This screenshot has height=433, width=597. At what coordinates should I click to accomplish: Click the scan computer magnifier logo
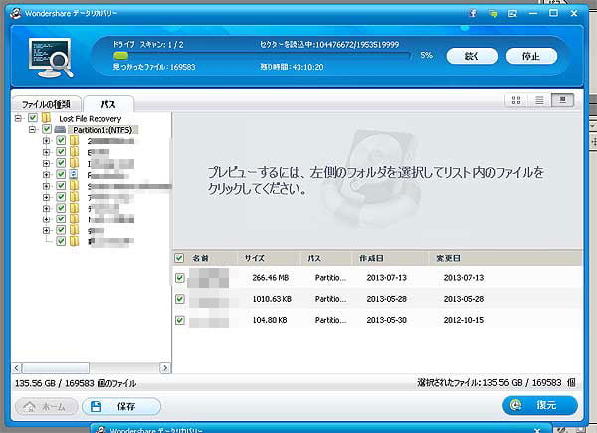(47, 61)
